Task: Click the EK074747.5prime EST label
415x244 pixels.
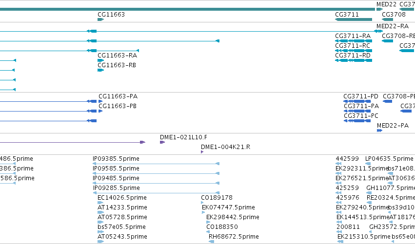Action: tap(228, 208)
